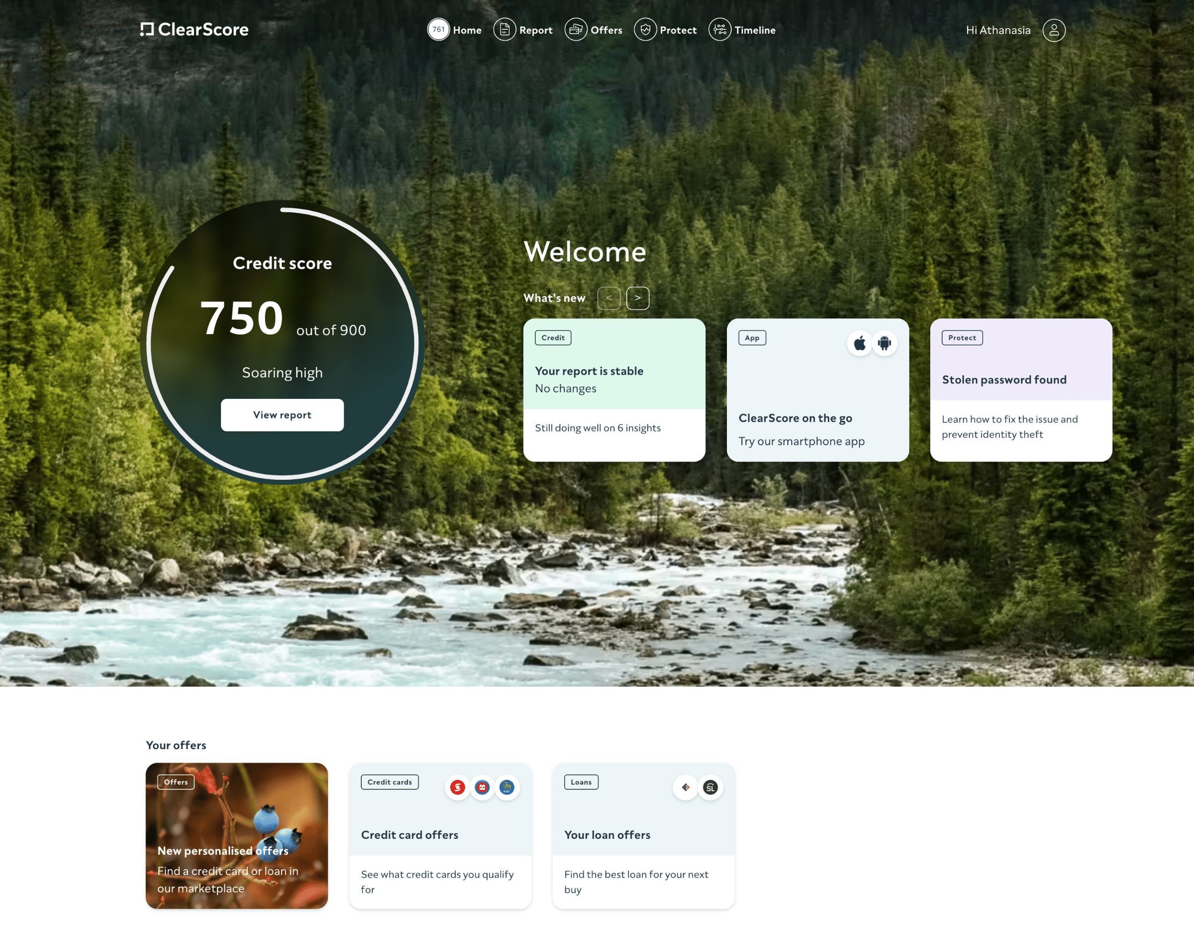Click previous arrow on What's new carousel
The image size is (1194, 935).
tap(608, 297)
